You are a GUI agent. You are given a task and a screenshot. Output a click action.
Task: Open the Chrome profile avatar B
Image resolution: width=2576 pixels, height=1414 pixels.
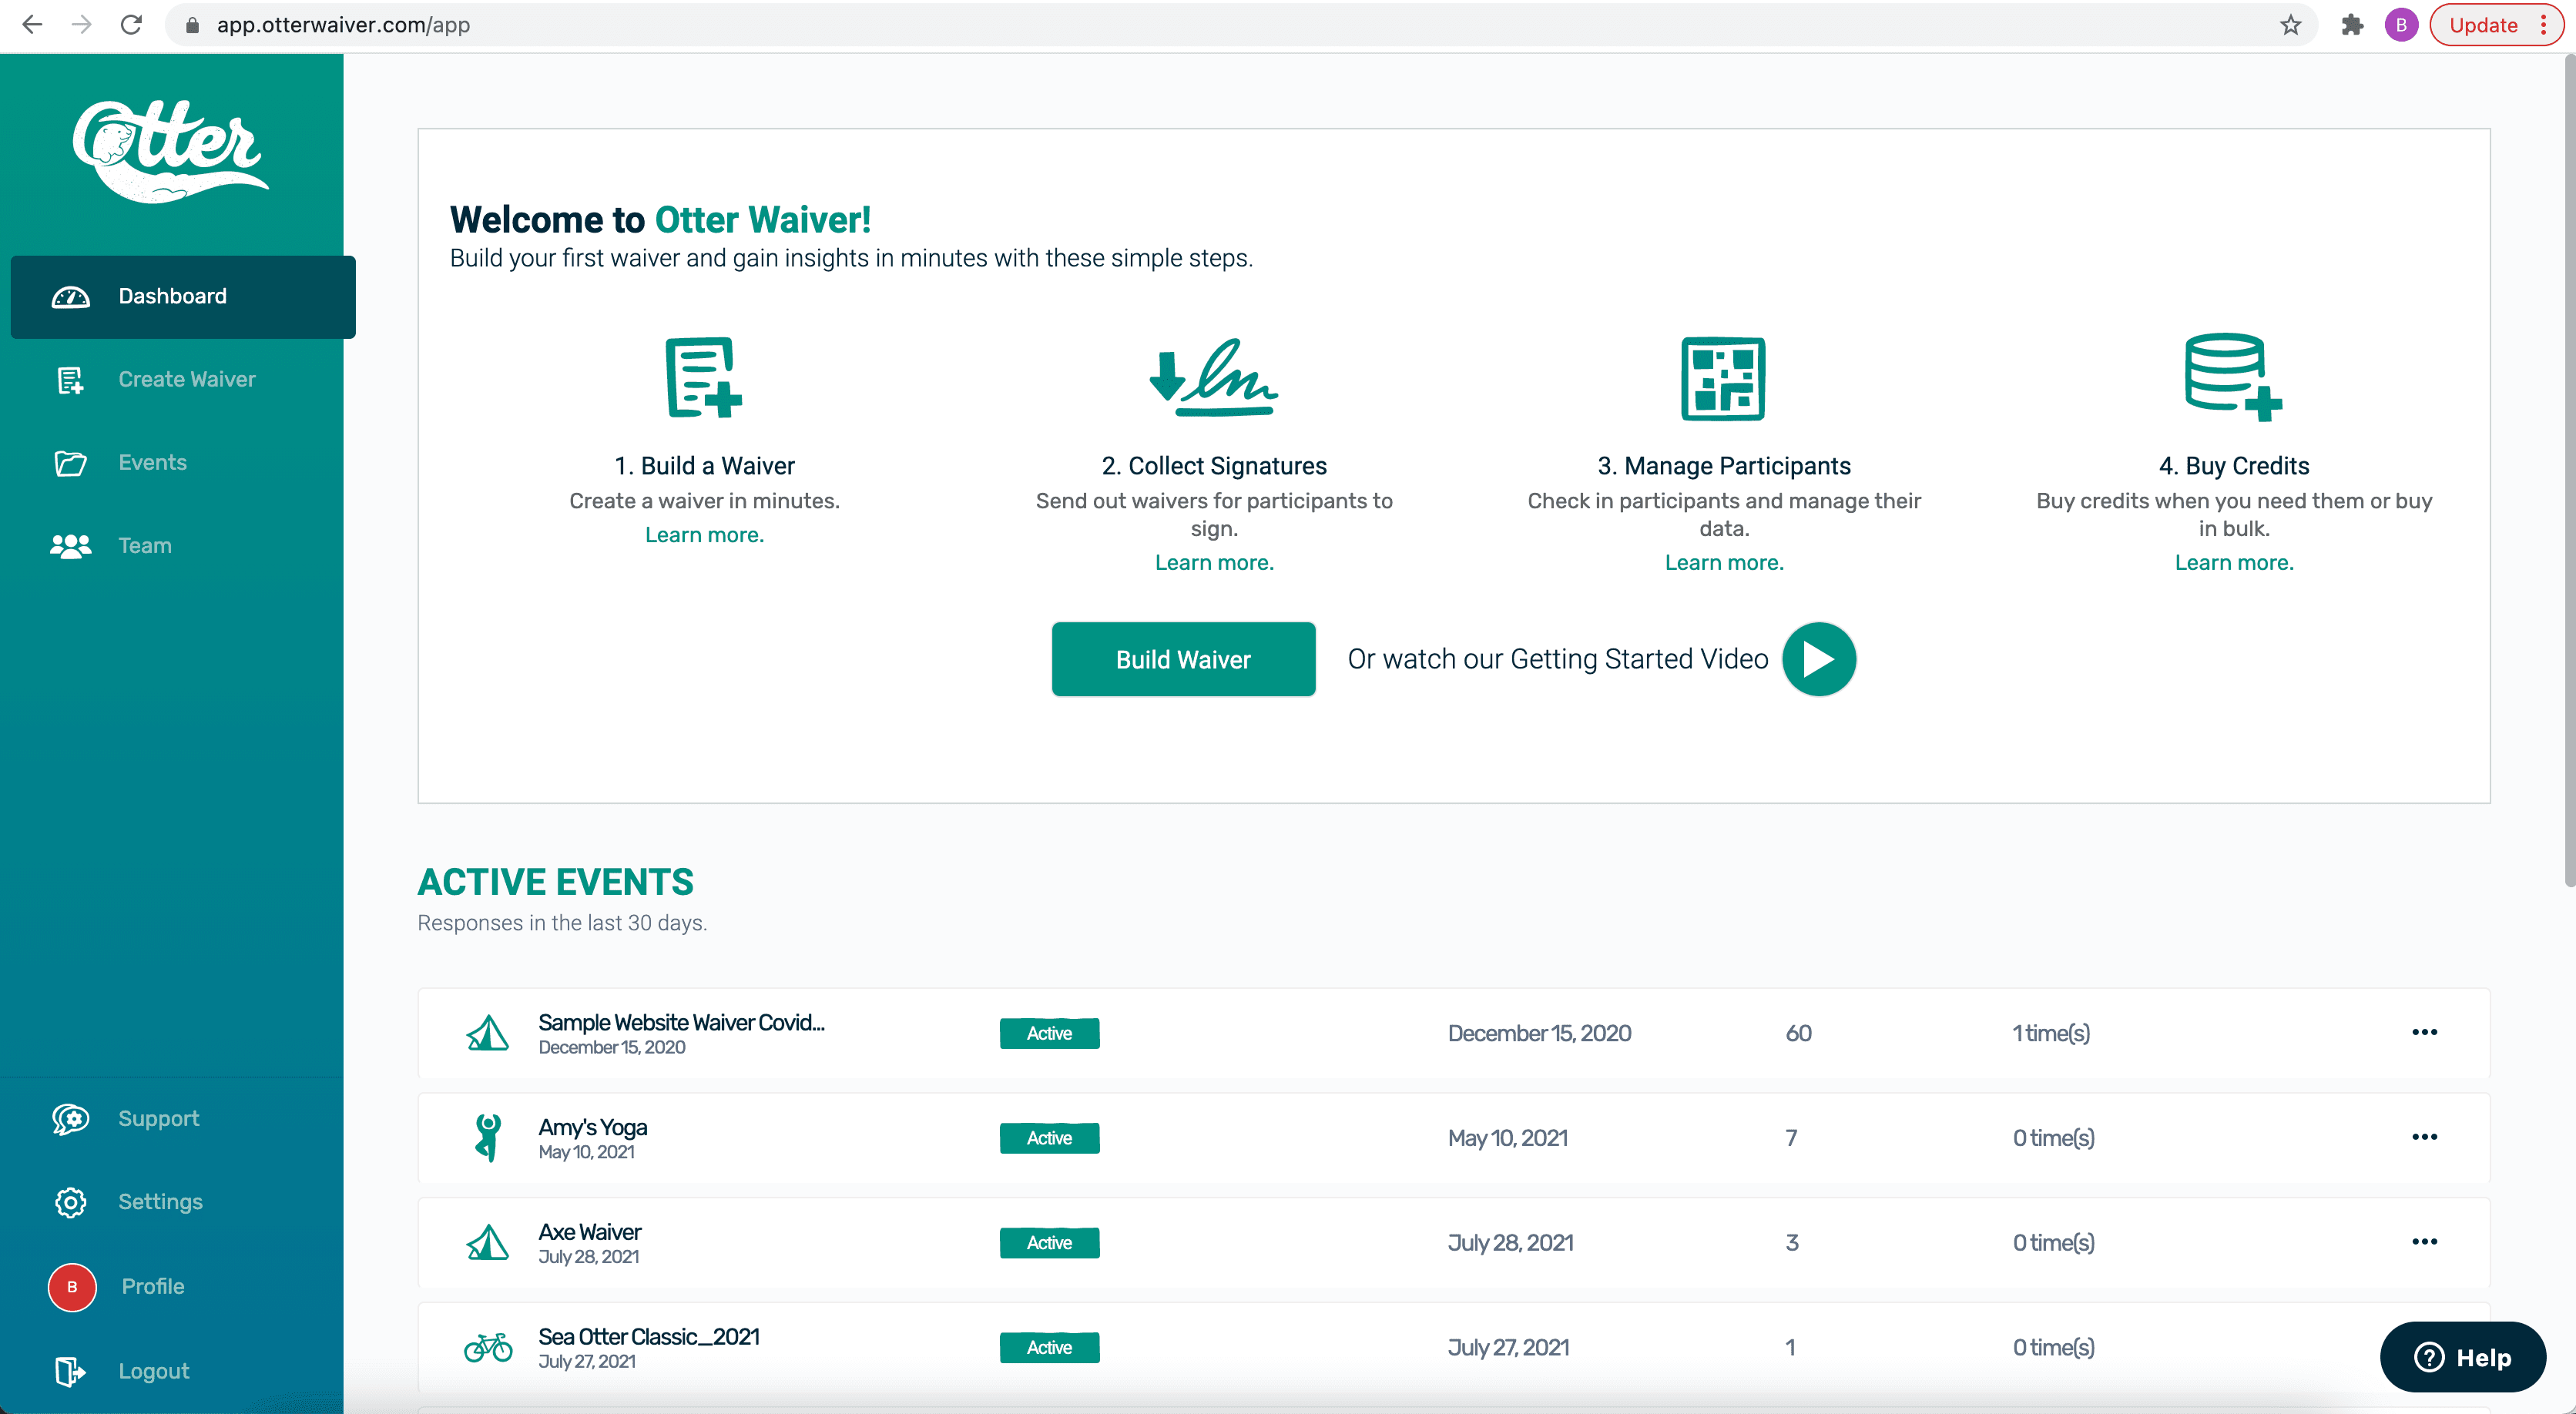click(x=2401, y=25)
